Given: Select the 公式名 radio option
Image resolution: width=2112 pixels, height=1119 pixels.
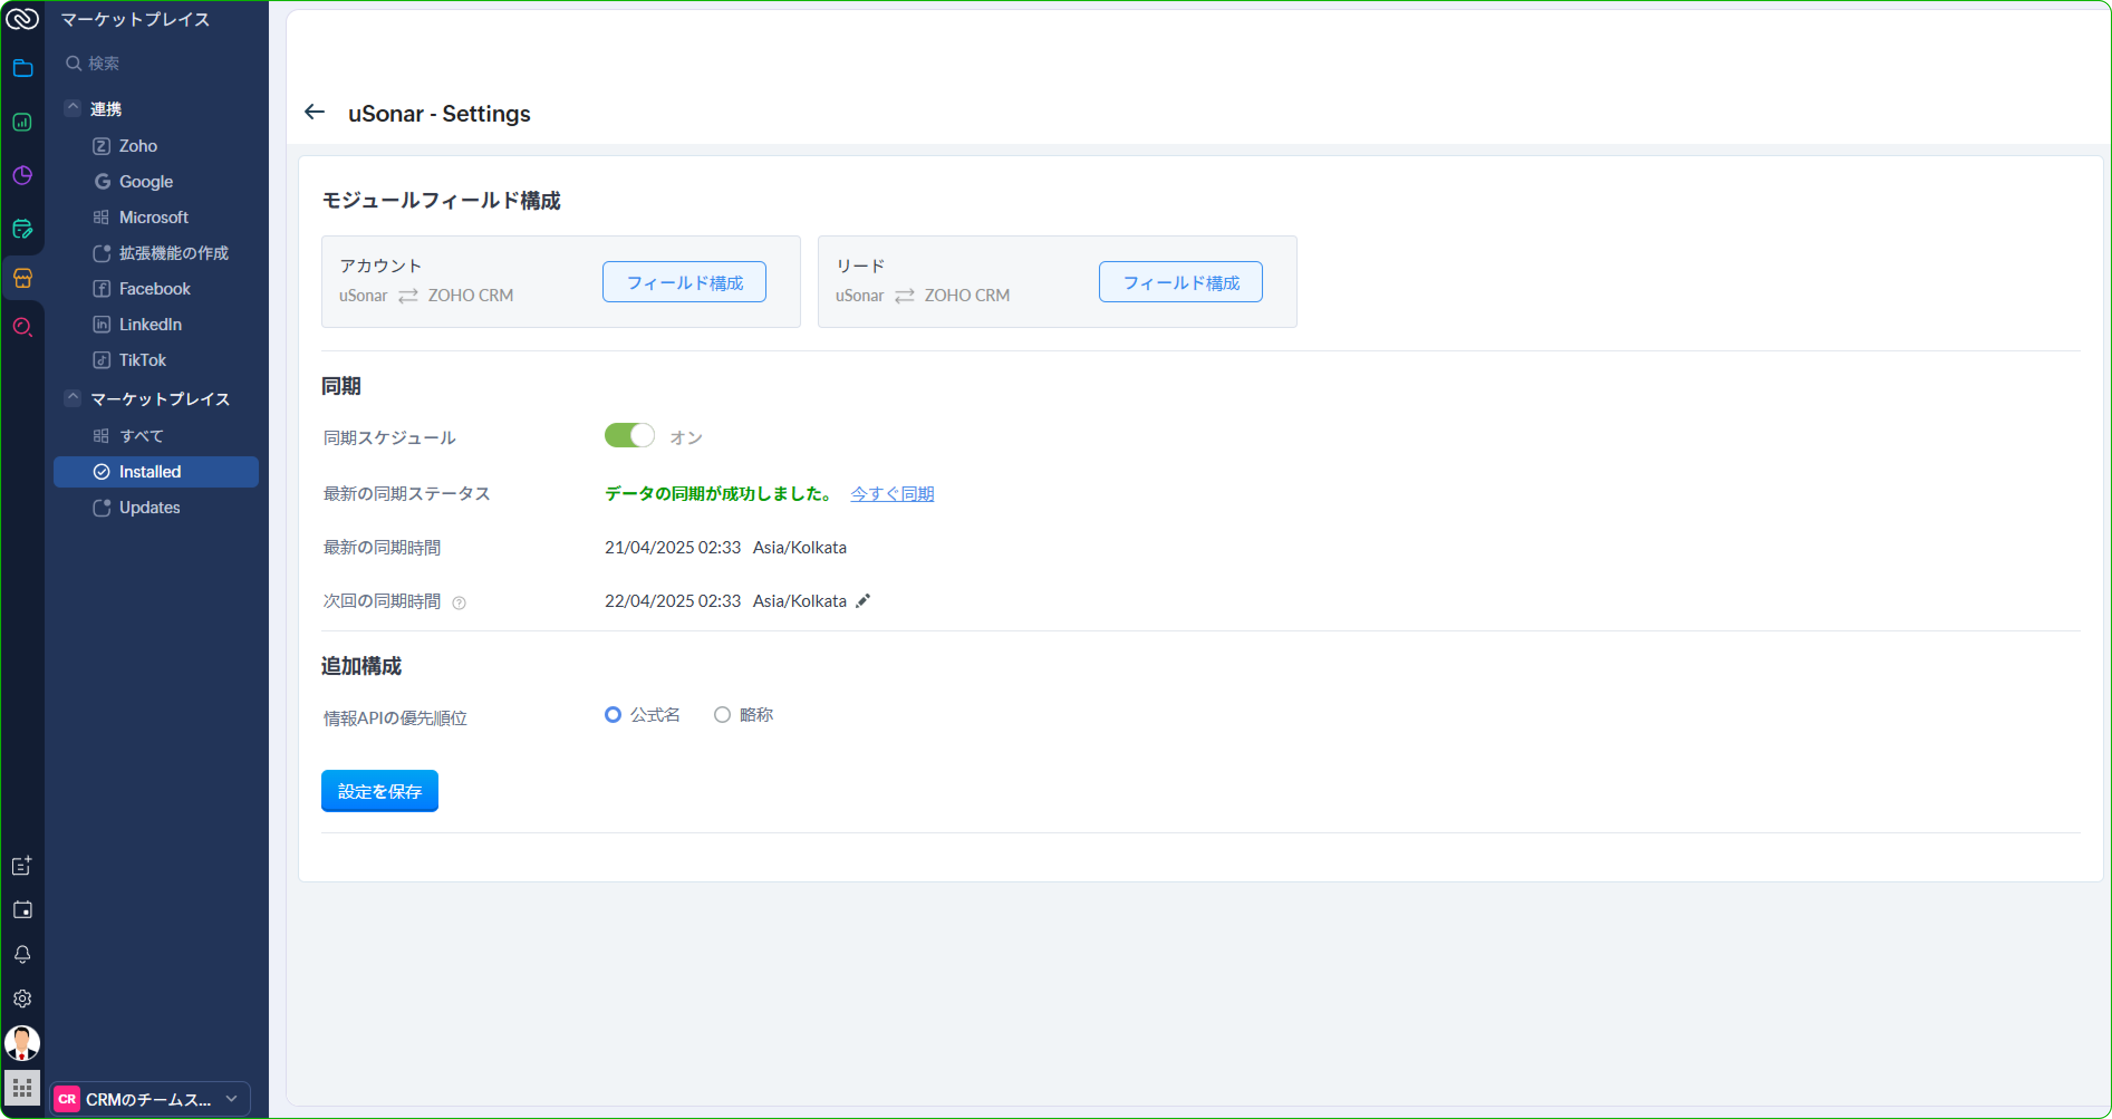Looking at the screenshot, I should (613, 715).
